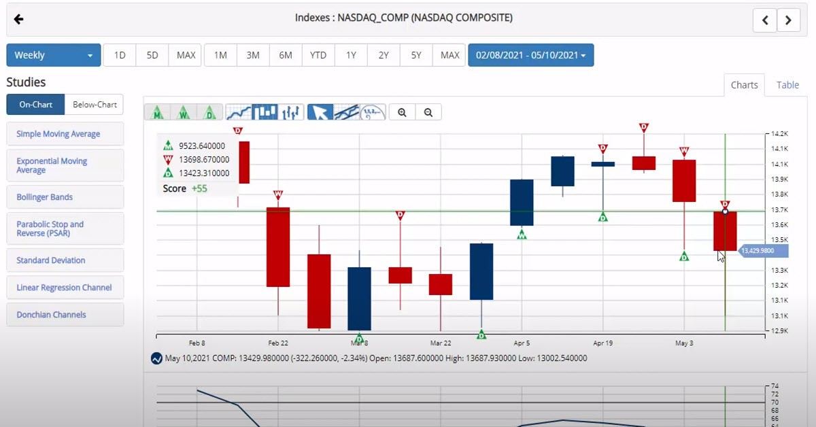This screenshot has width=816, height=427.
Task: Open the Weekly interval dropdown
Action: click(x=54, y=55)
